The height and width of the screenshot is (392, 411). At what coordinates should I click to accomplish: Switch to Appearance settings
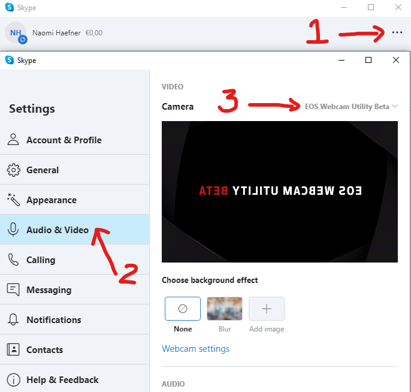coord(75,200)
